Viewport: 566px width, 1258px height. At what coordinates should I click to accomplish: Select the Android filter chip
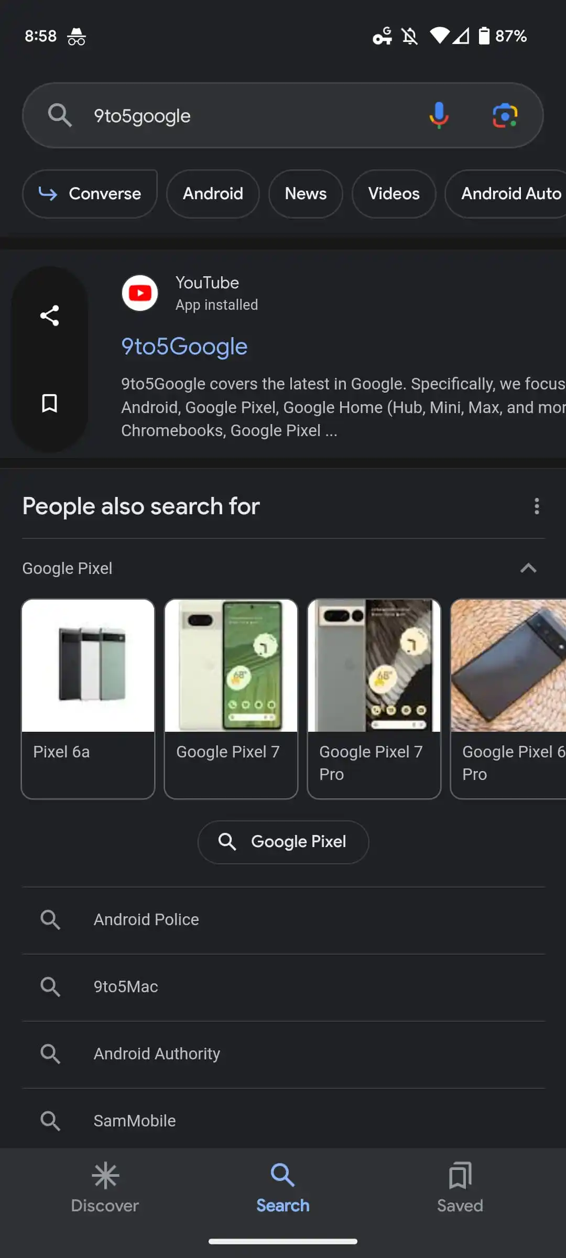(212, 194)
